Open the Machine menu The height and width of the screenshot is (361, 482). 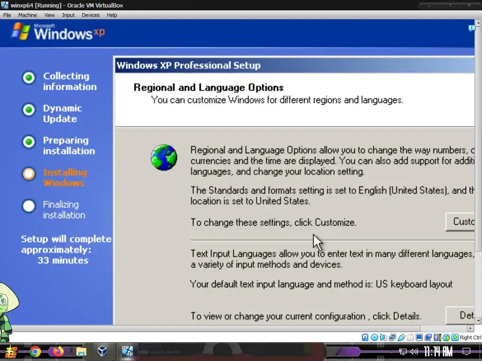click(27, 15)
